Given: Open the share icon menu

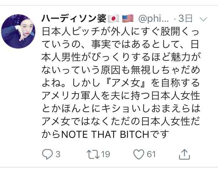Looking at the screenshot, I should point(184,154).
